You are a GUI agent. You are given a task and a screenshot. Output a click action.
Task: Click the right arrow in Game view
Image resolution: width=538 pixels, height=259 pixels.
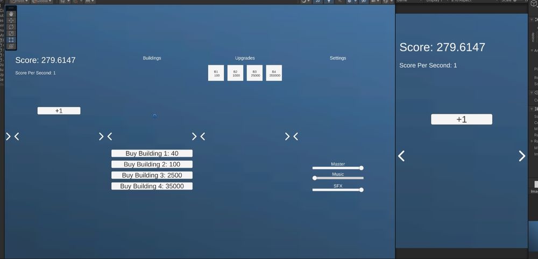(522, 156)
